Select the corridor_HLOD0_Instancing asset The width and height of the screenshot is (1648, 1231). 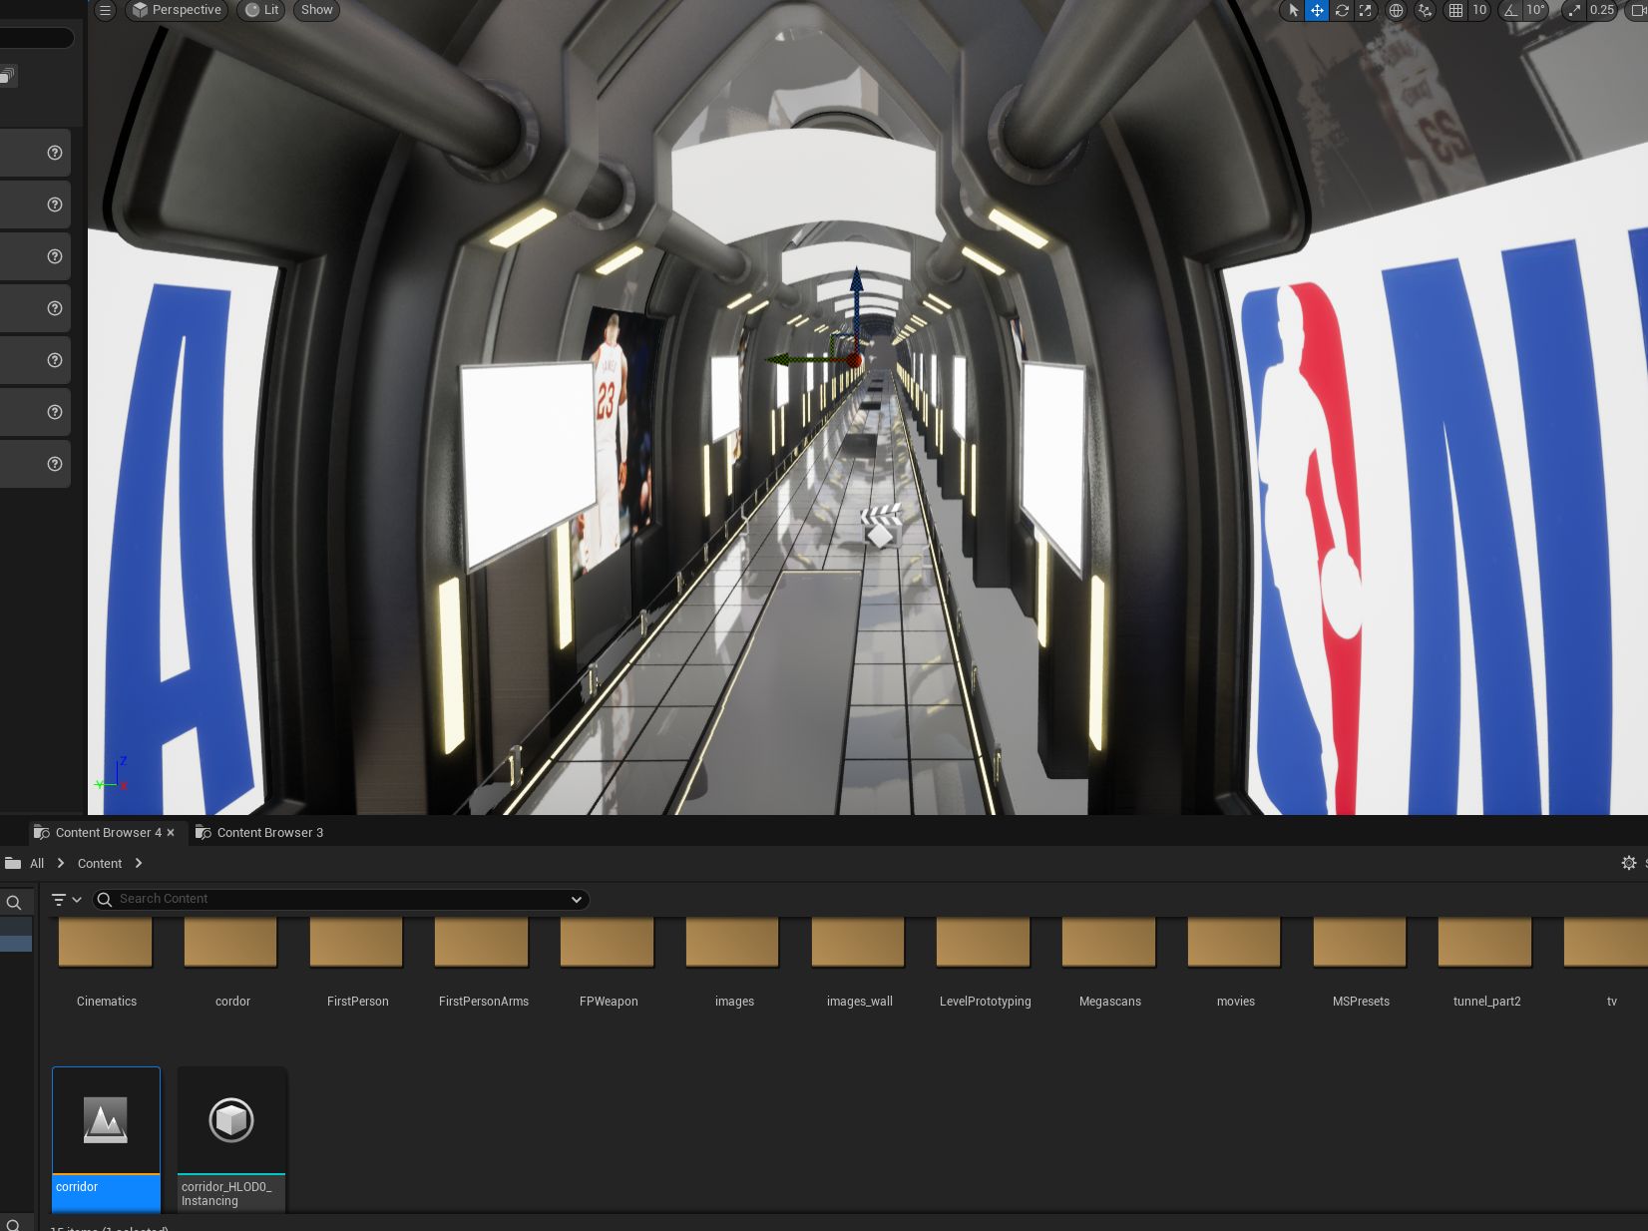[231, 1139]
